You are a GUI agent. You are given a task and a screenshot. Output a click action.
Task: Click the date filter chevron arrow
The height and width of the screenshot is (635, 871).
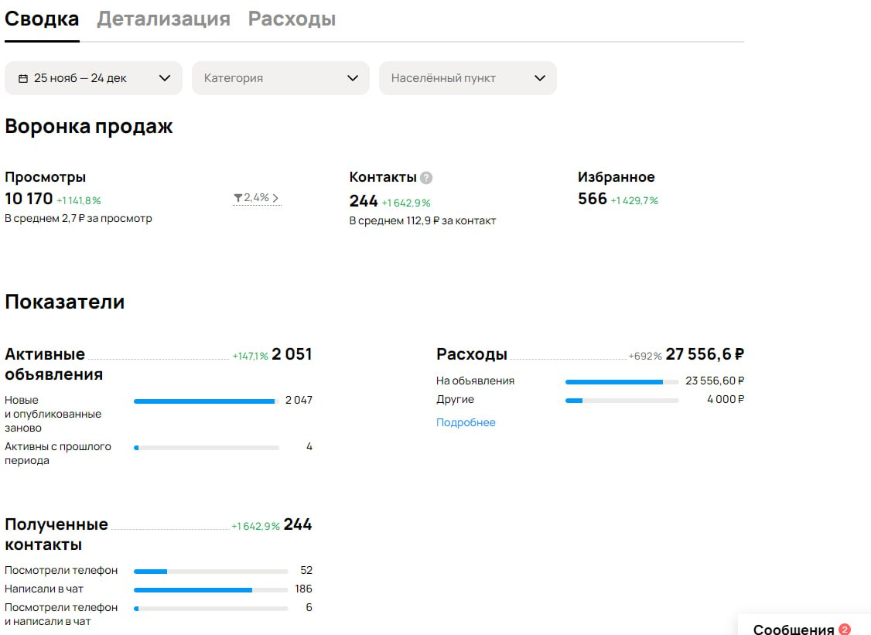[x=165, y=78]
